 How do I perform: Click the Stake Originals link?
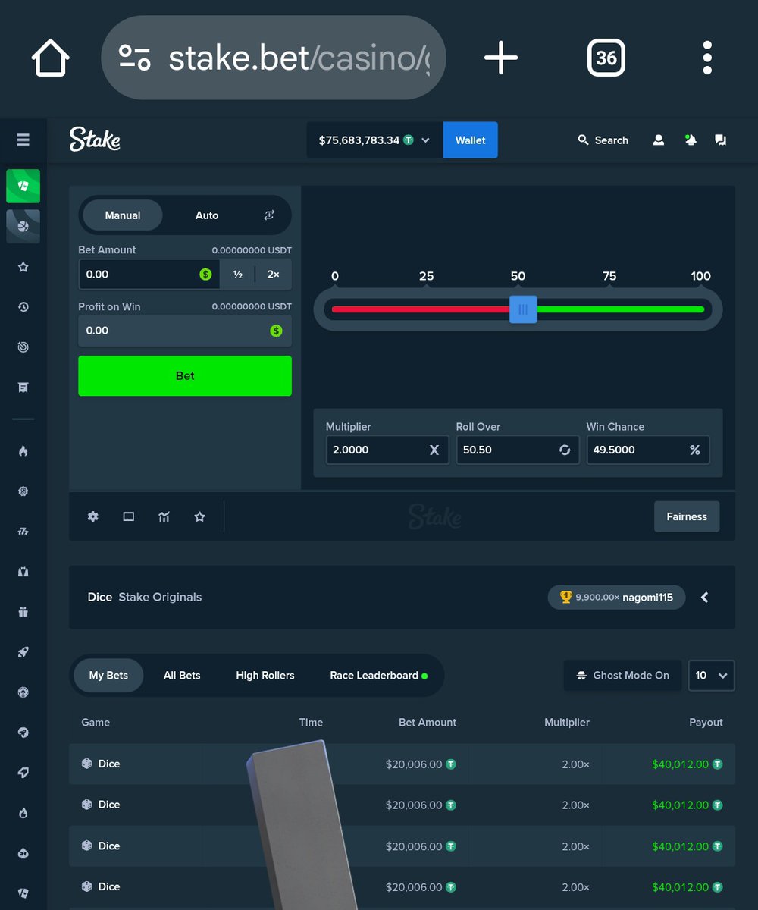(x=160, y=597)
